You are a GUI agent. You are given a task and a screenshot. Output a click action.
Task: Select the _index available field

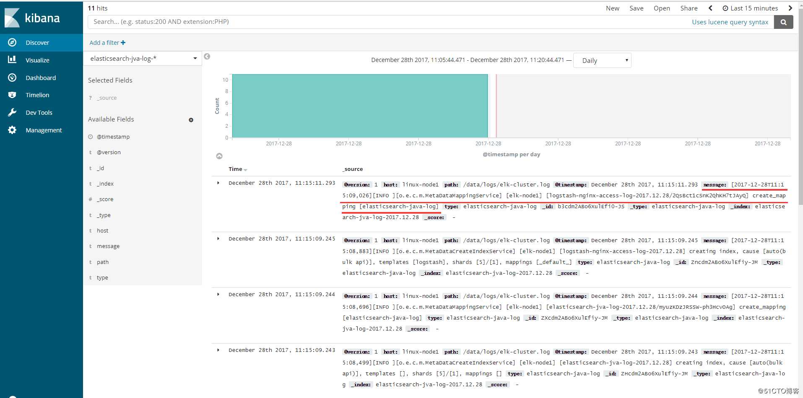[105, 184]
